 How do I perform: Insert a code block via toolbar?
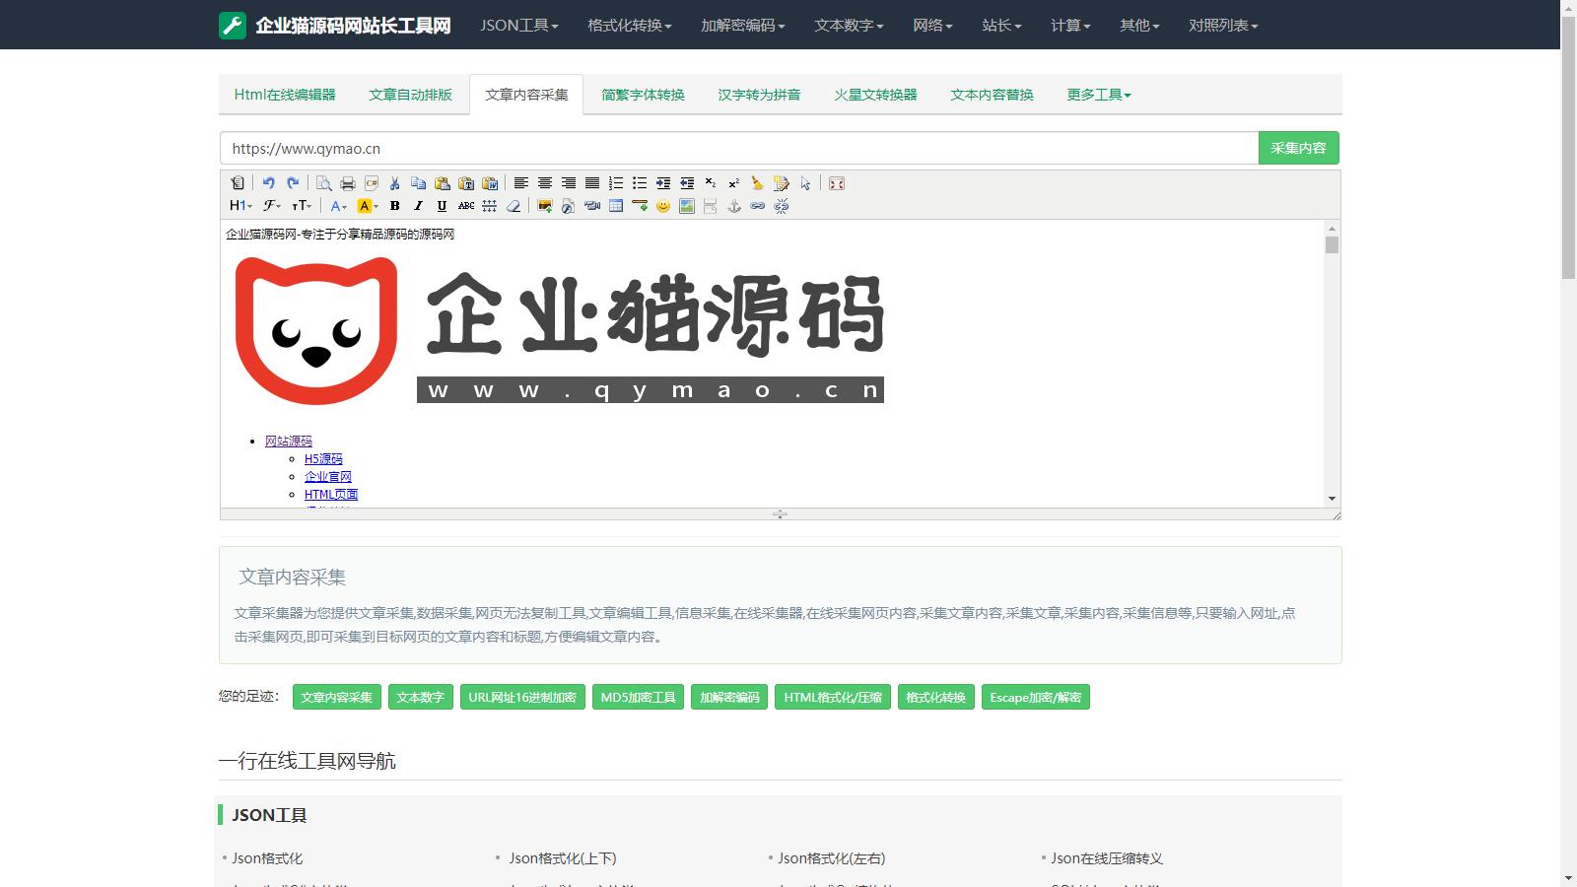tap(371, 183)
